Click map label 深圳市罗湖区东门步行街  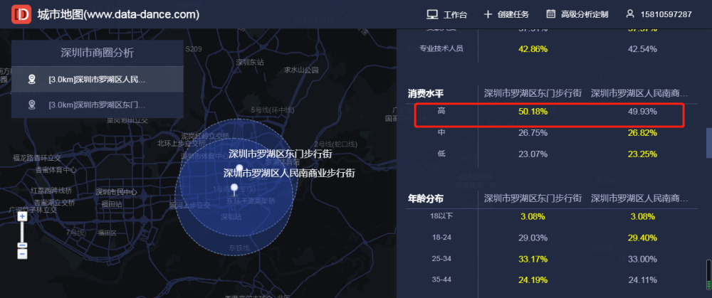tap(280, 154)
